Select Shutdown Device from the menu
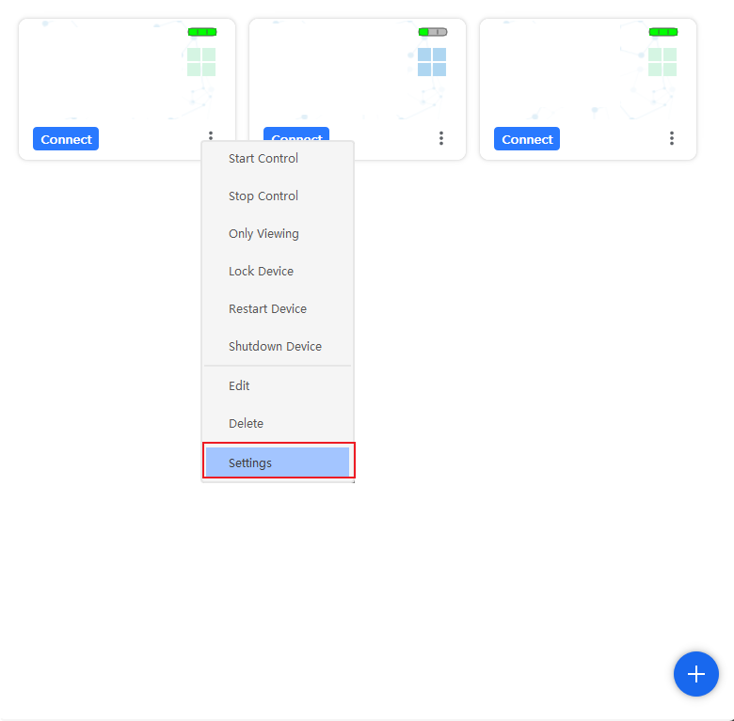Image resolution: width=734 pixels, height=721 pixels. coord(275,347)
